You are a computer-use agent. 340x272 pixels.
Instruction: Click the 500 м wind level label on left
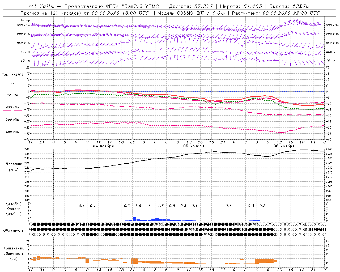tap(25, 52)
